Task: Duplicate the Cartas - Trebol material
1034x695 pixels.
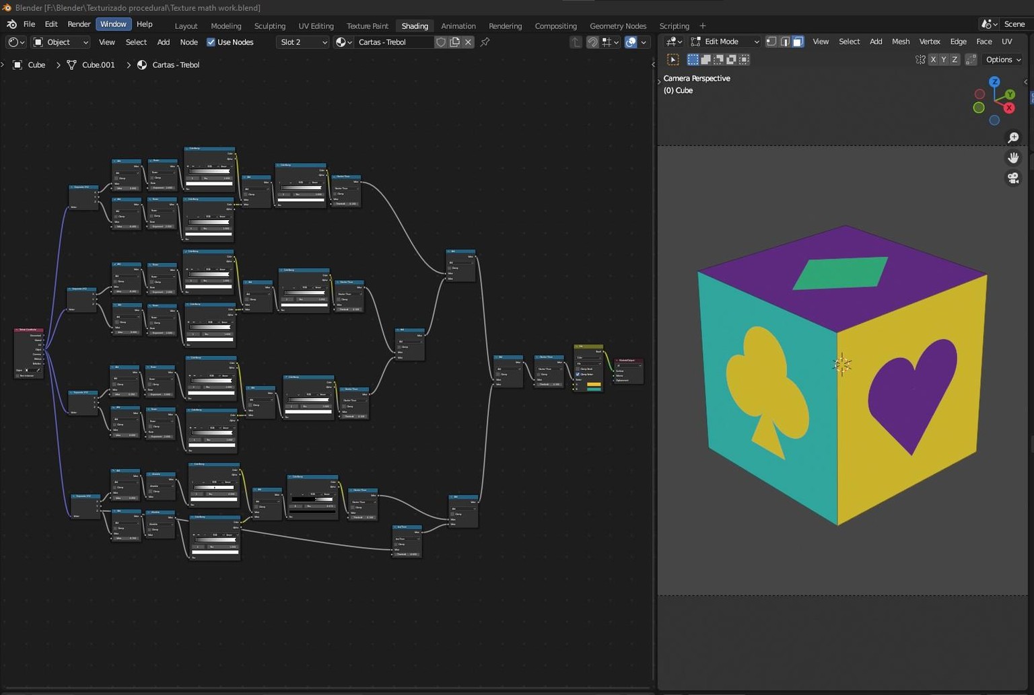Action: [454, 42]
